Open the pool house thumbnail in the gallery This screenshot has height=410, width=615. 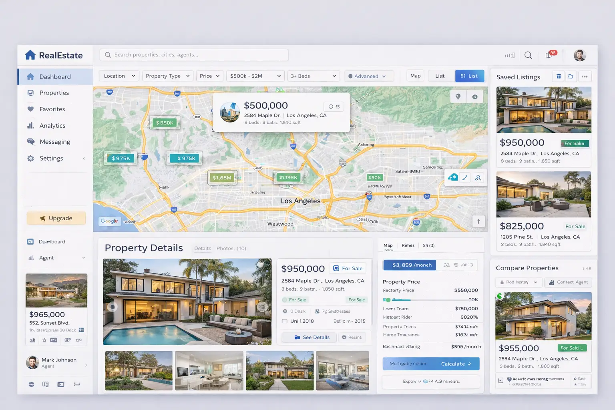(x=138, y=370)
